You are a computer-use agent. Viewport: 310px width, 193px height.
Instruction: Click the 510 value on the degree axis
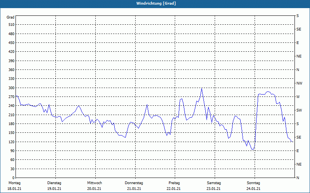(x=11, y=25)
